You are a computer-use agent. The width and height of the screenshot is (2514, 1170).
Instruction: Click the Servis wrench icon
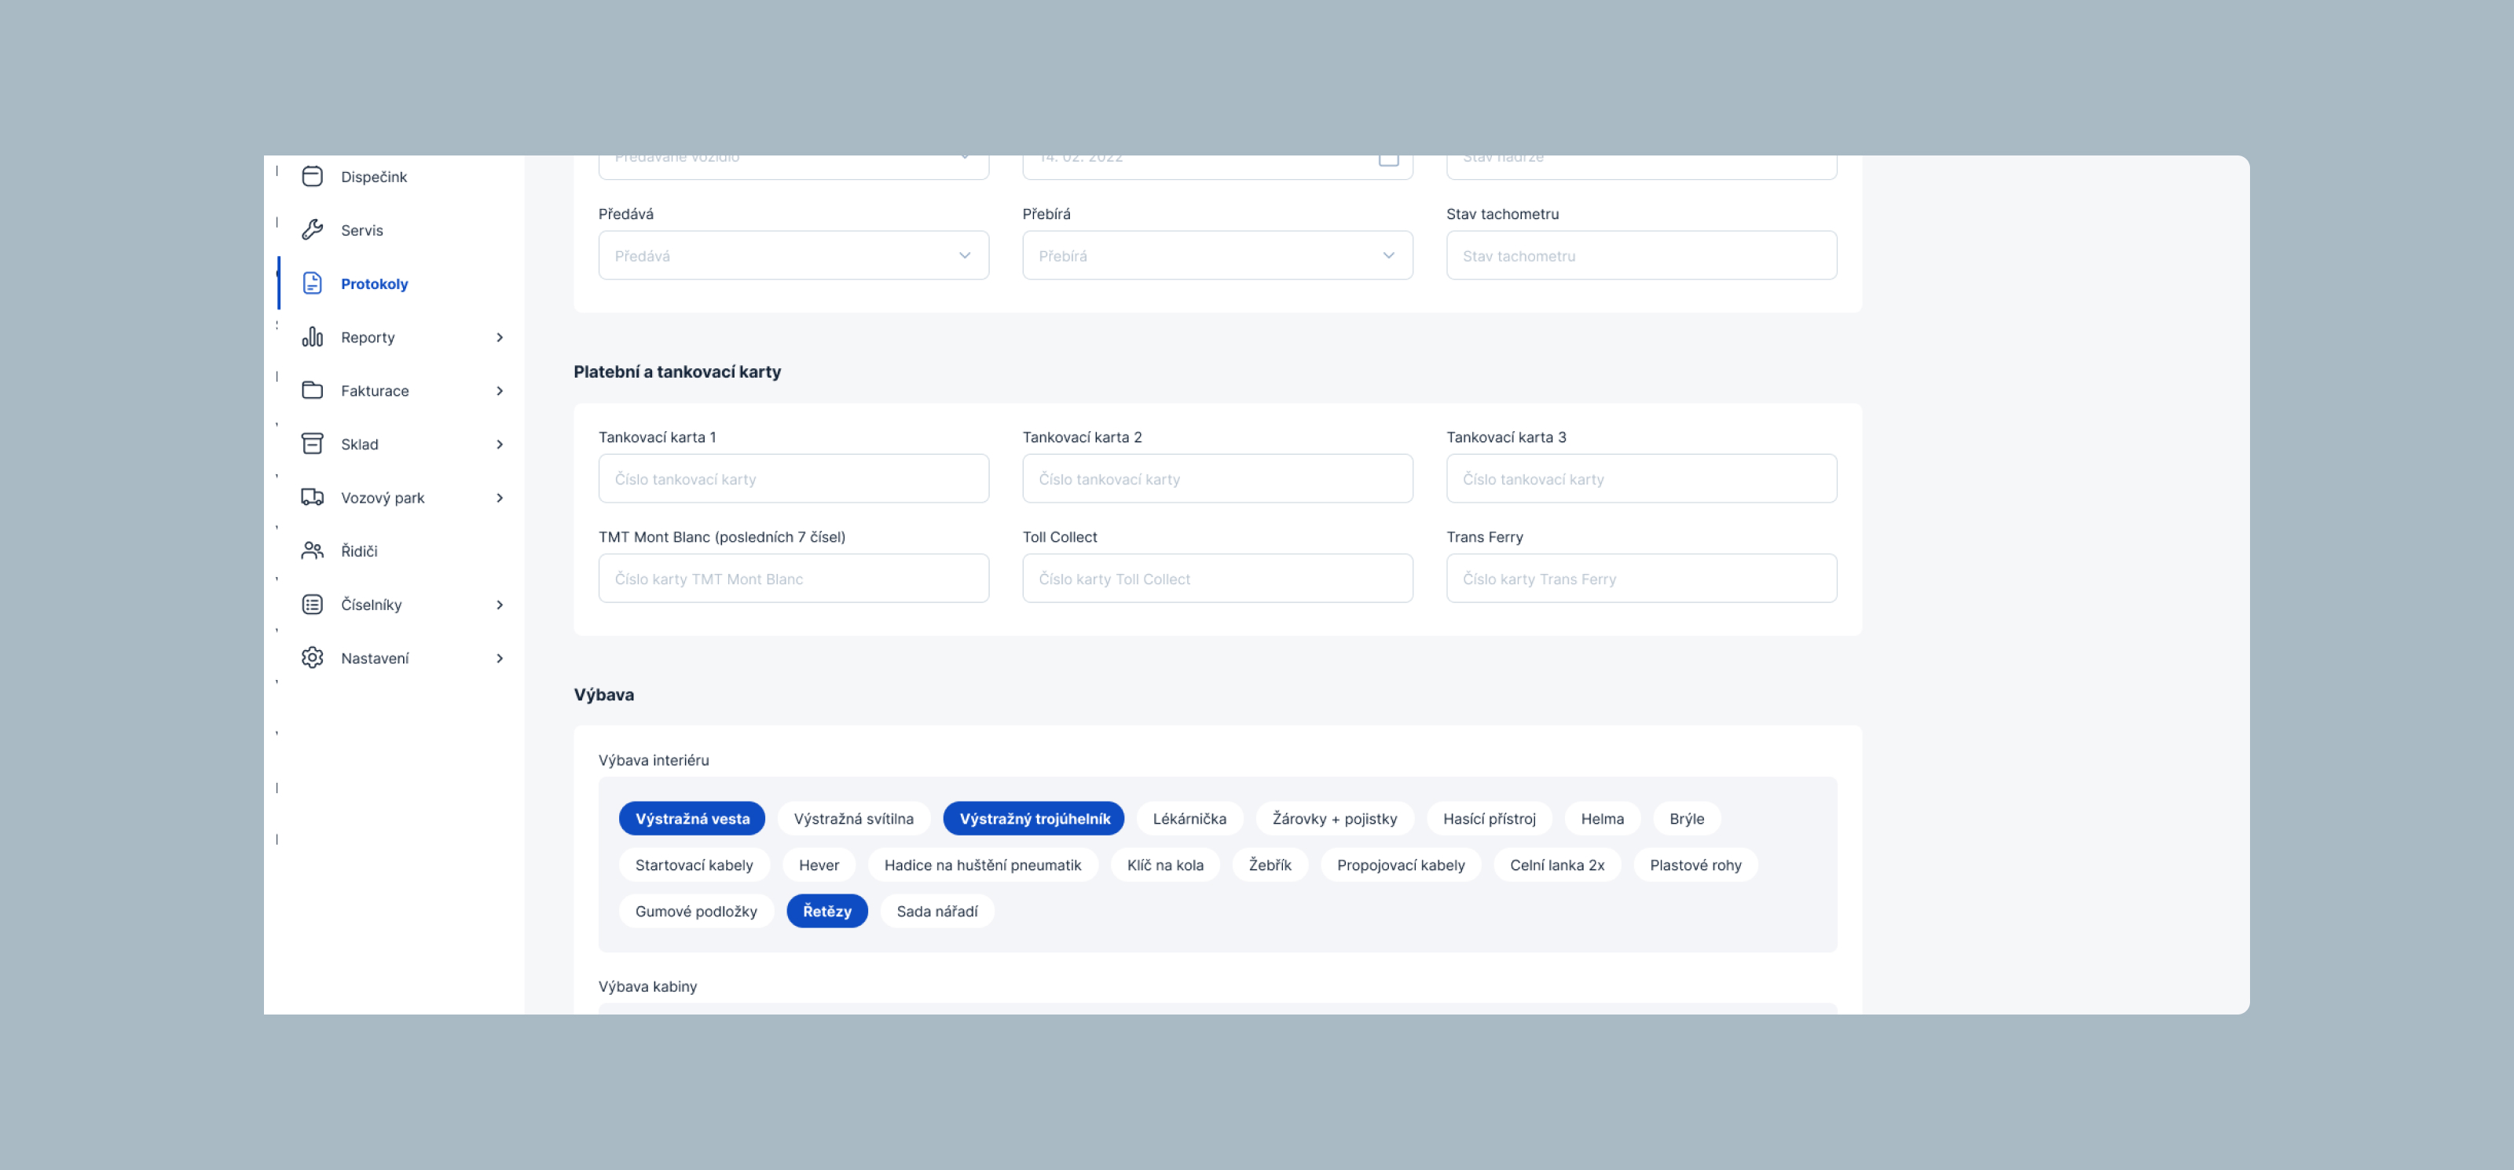coord(313,230)
